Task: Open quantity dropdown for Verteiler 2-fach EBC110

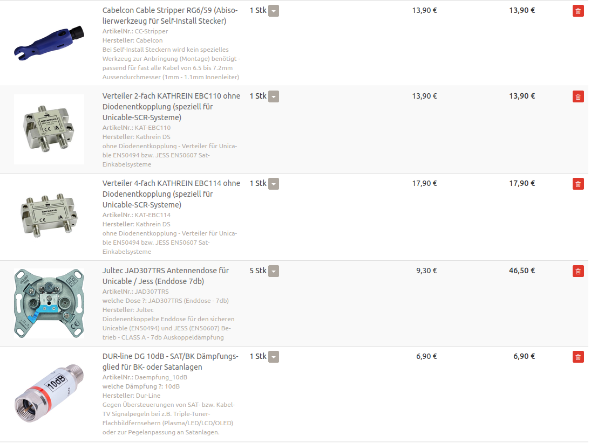Action: tap(274, 96)
